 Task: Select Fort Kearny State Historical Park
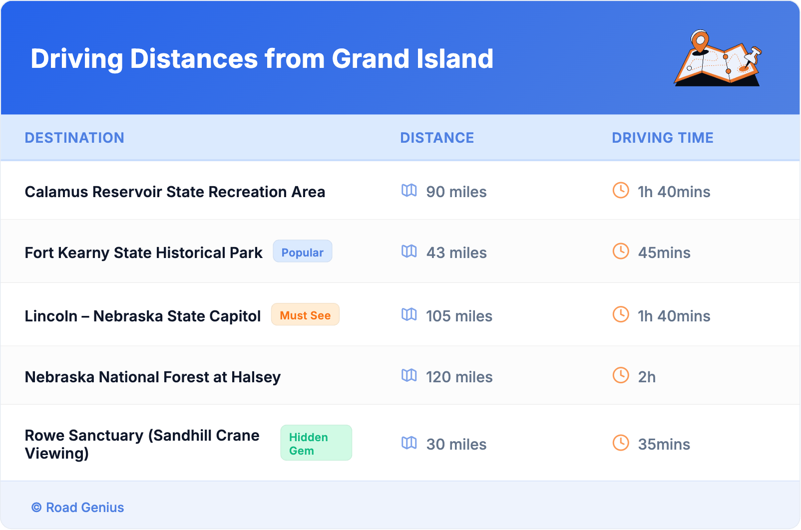pyautogui.click(x=143, y=253)
